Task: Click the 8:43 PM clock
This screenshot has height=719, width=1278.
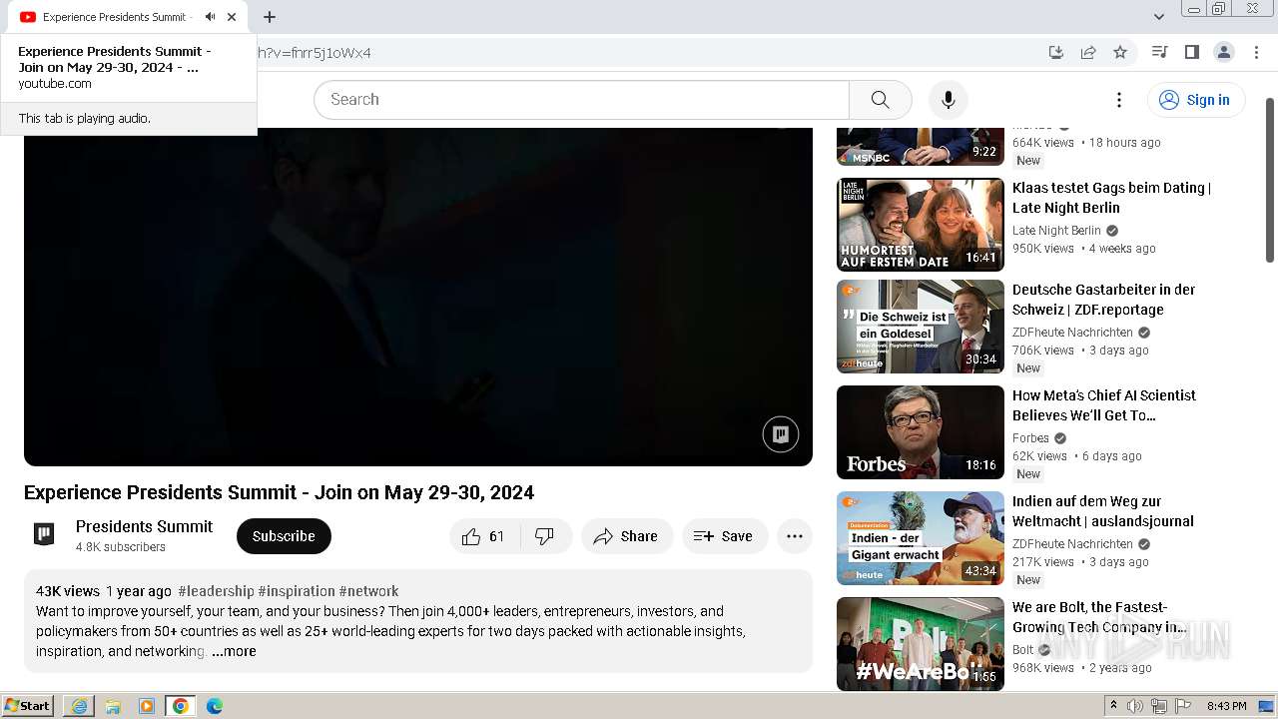Action: coord(1226,706)
